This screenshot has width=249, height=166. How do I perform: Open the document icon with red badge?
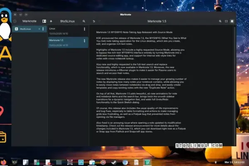click(x=48, y=162)
